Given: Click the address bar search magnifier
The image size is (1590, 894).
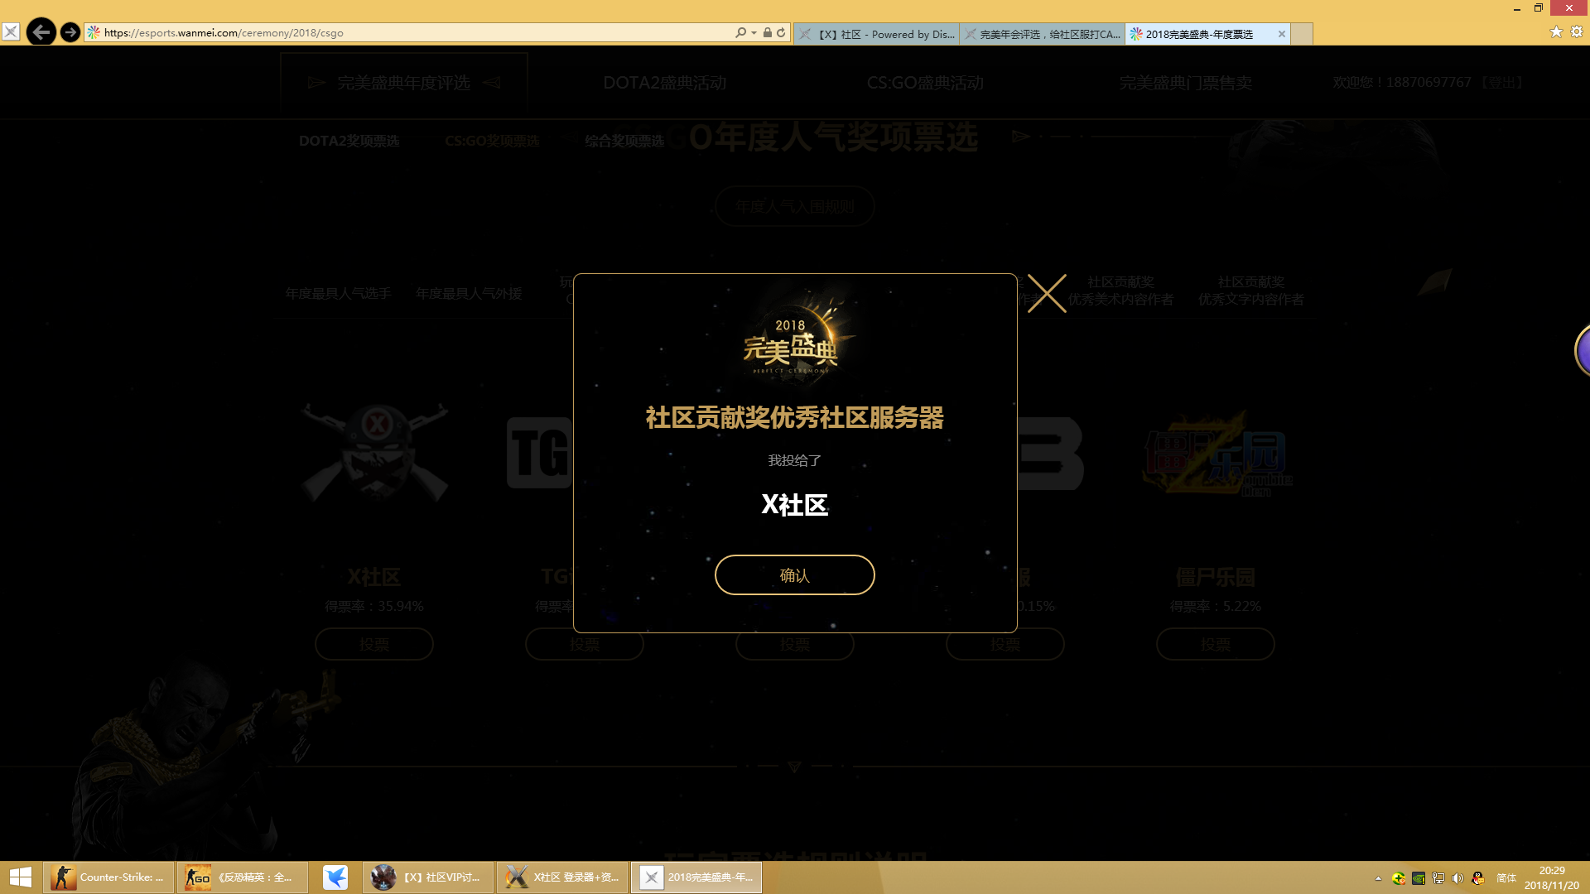Looking at the screenshot, I should click(743, 32).
